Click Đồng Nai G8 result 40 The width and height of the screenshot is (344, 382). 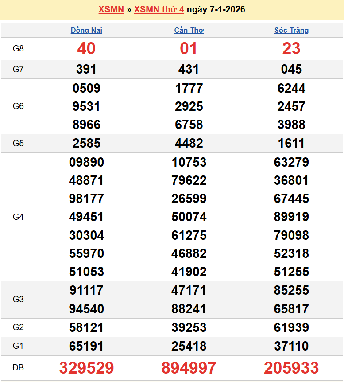click(x=86, y=48)
